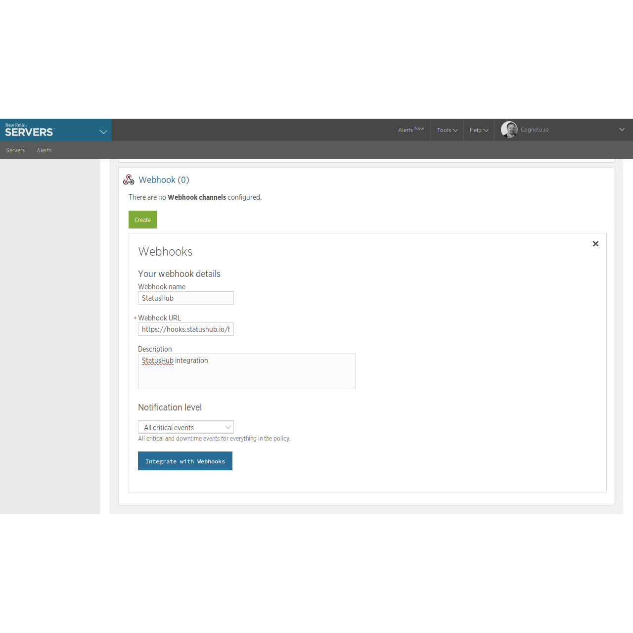
Task: Open the Tools dropdown menu
Action: tap(447, 130)
